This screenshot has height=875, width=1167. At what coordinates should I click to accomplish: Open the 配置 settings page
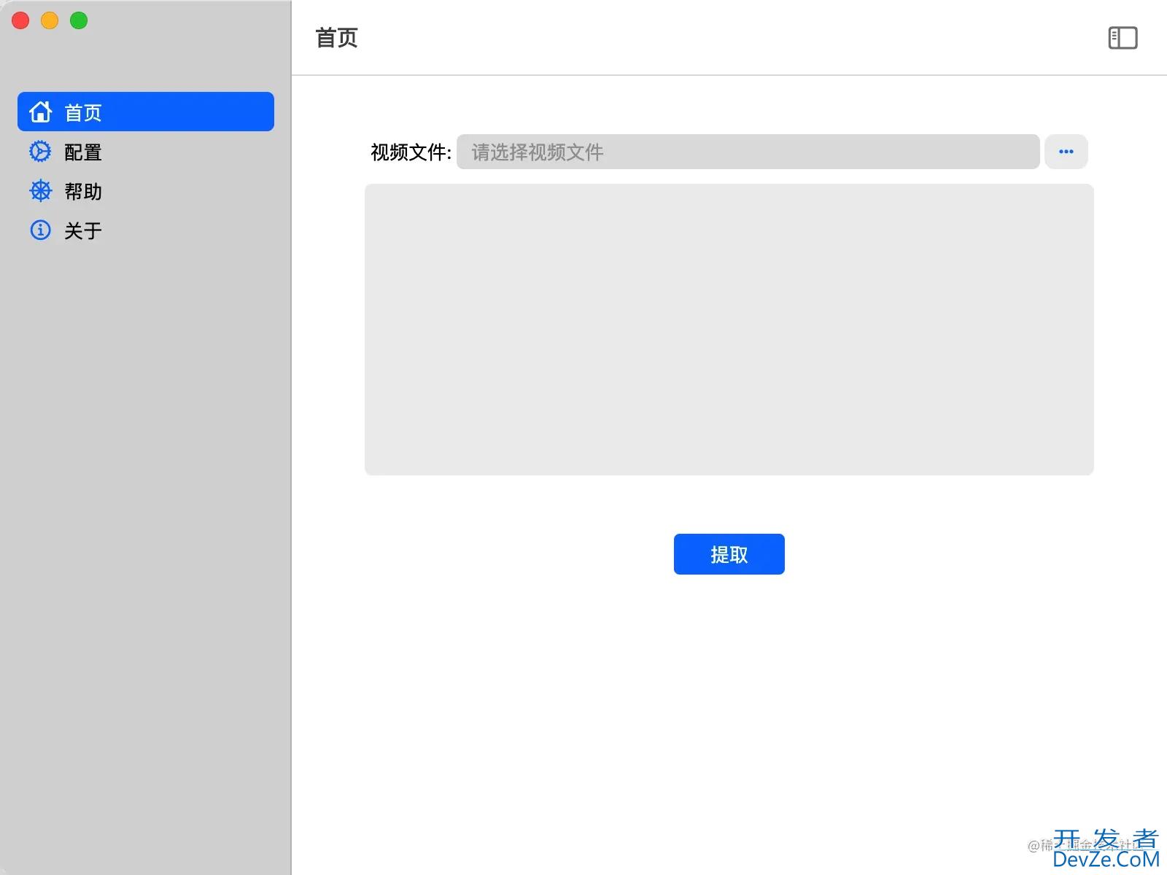point(146,152)
